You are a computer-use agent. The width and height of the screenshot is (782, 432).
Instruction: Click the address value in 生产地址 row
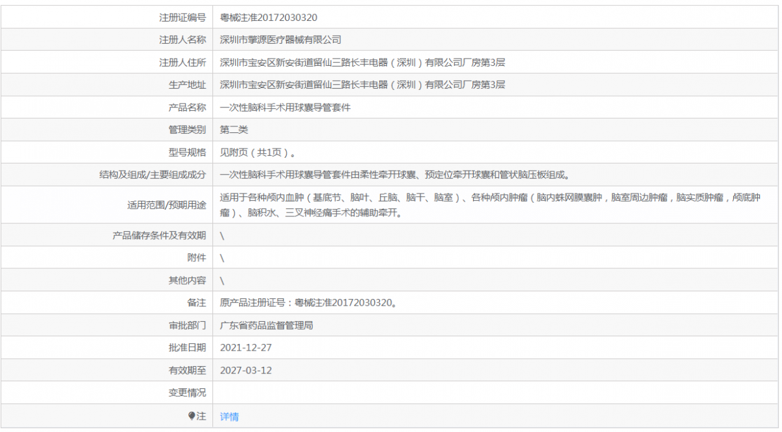[x=362, y=85]
